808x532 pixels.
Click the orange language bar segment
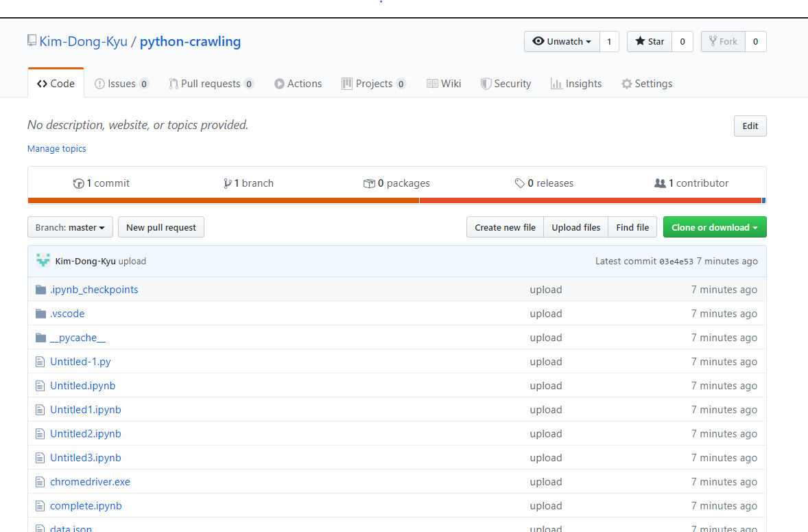click(224, 200)
